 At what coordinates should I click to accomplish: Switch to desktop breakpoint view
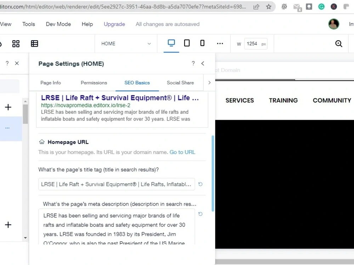pyautogui.click(x=171, y=43)
